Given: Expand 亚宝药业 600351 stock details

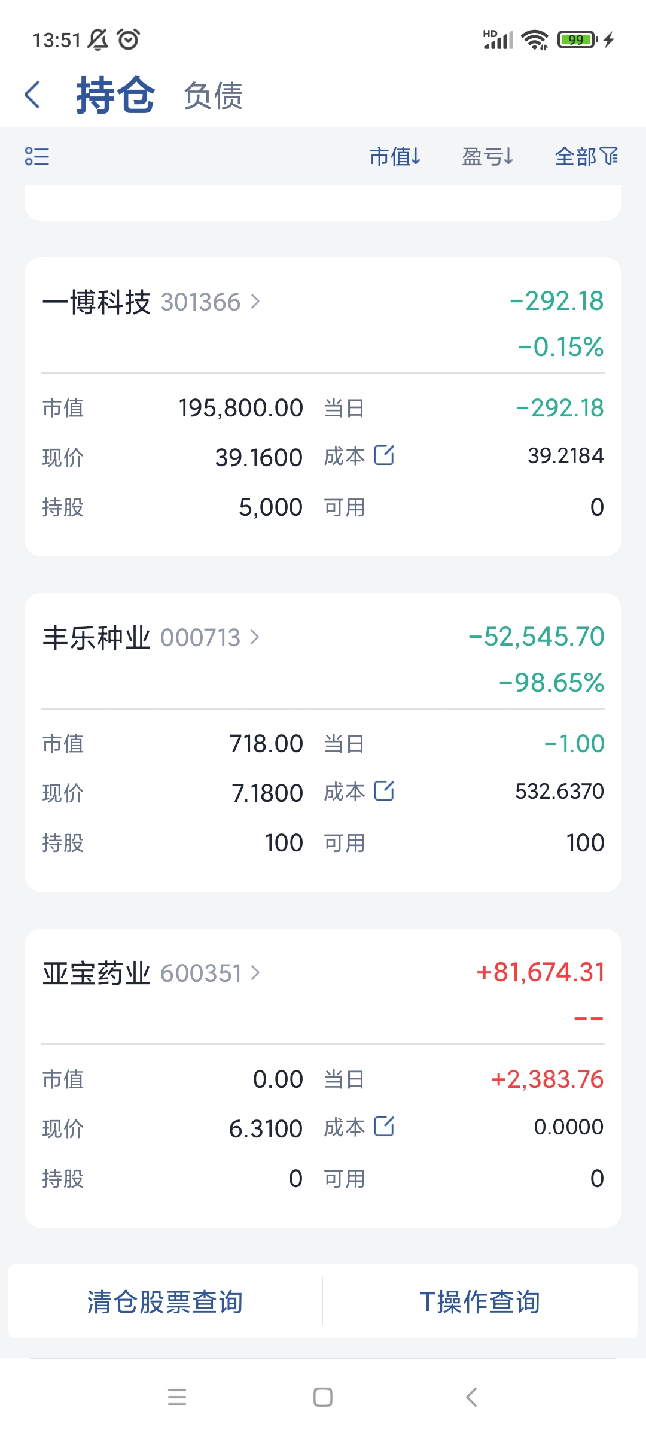Looking at the screenshot, I should click(x=151, y=973).
